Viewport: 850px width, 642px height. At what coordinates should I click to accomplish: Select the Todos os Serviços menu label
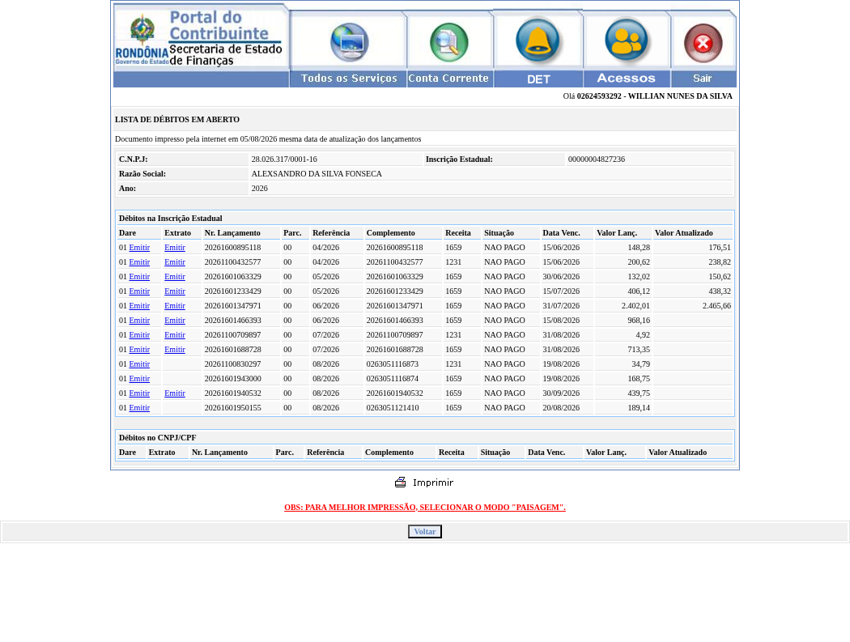(349, 79)
